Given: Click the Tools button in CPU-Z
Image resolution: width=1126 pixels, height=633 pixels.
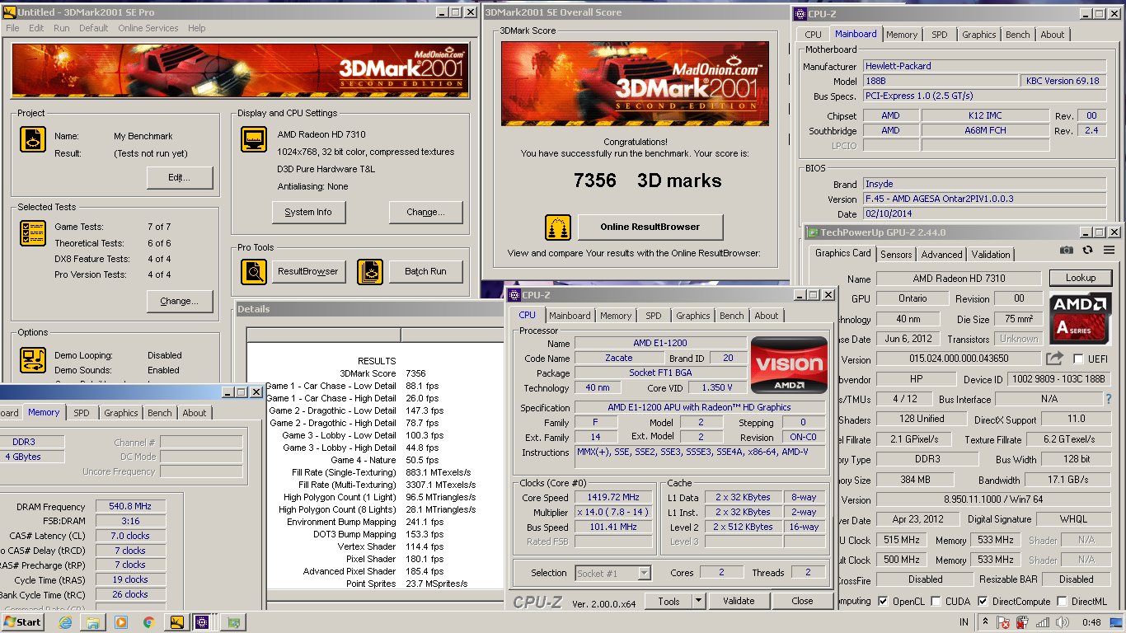Looking at the screenshot, I should [x=669, y=601].
